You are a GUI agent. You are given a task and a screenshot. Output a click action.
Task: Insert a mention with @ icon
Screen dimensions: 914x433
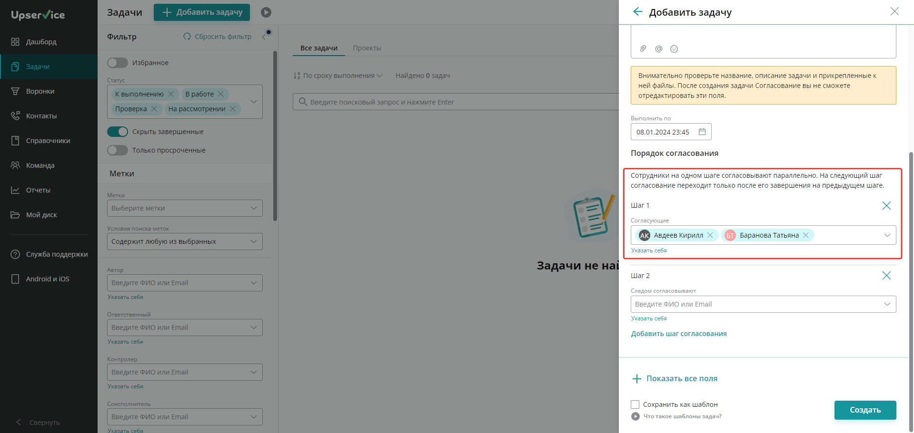(x=659, y=48)
